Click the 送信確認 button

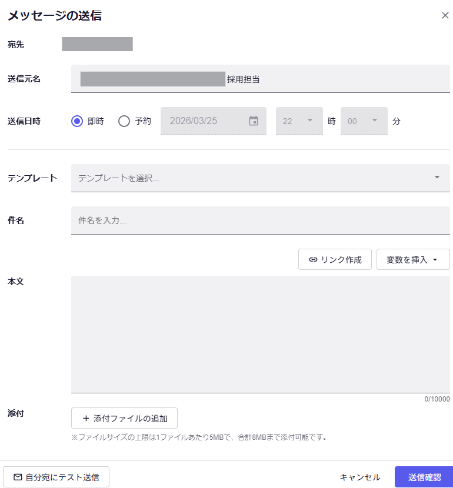(x=424, y=477)
